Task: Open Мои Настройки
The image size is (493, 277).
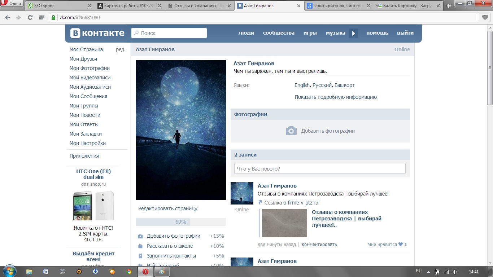Action: [88, 143]
